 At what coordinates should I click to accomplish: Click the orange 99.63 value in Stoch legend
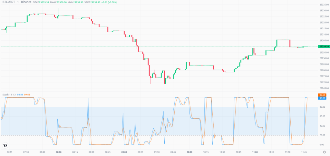point(27,94)
